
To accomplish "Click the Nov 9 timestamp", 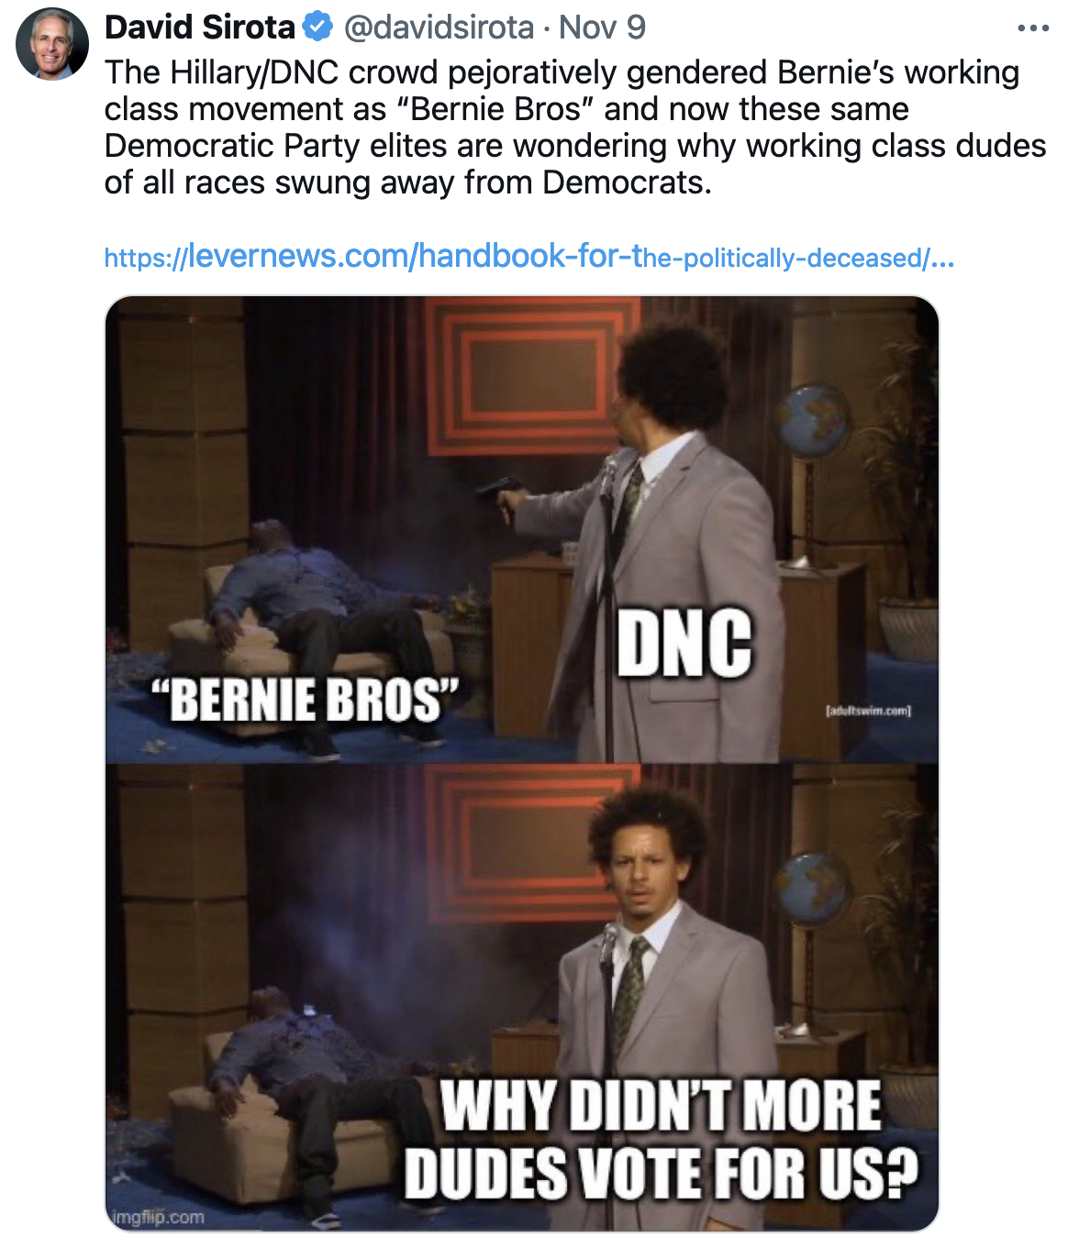I will point(602,28).
